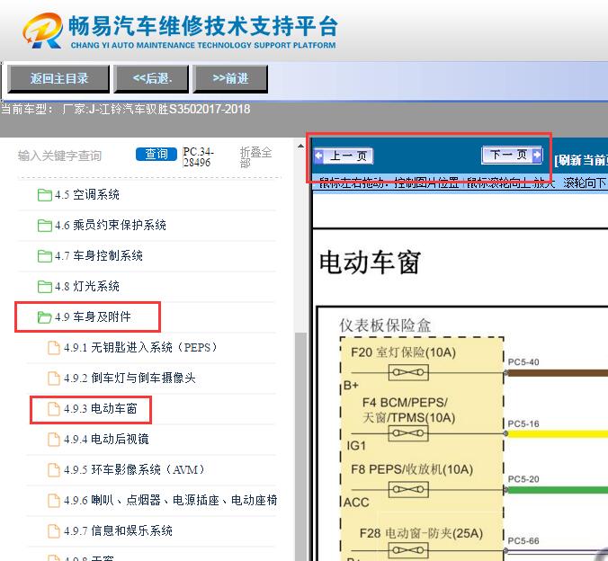
Task: Click F4 BCM/PEPS/天窗/TPMS(10A) fuse label
Action: click(408, 410)
